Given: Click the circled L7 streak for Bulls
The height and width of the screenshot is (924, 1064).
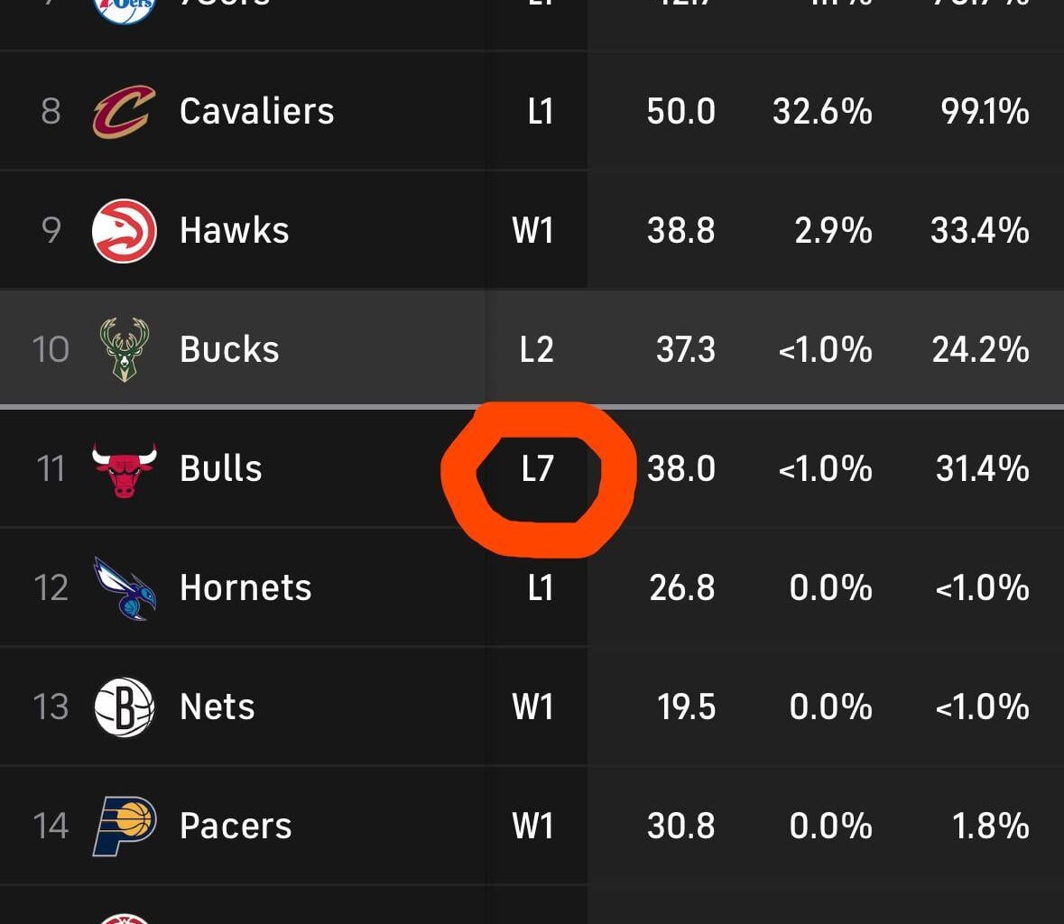Looking at the screenshot, I should pos(538,467).
